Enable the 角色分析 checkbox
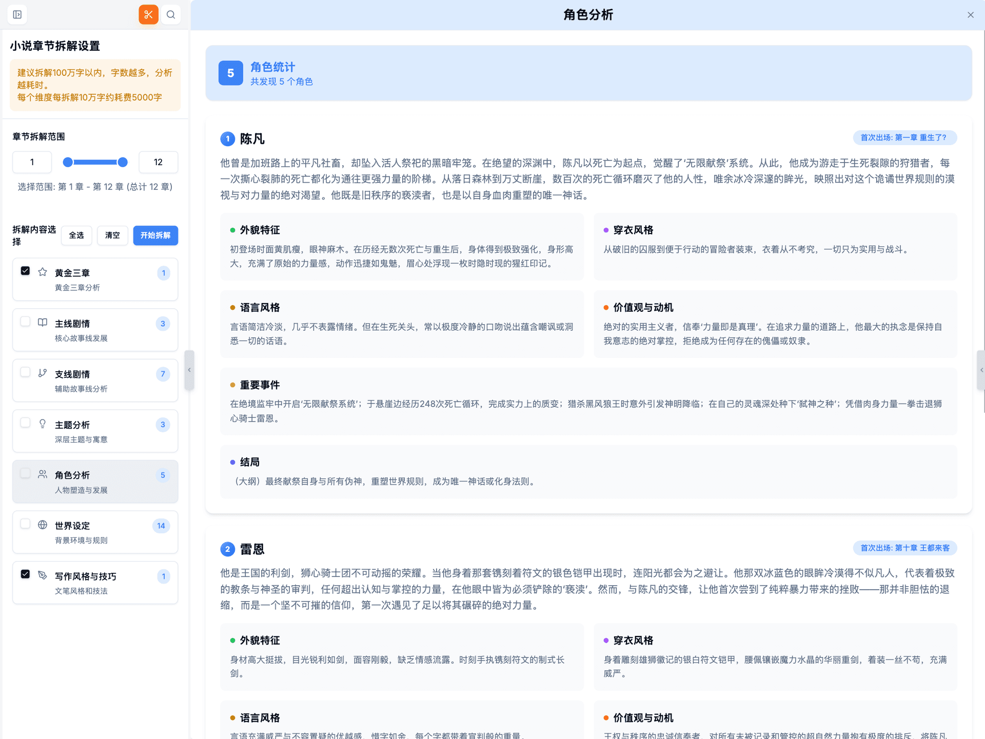Image resolution: width=985 pixels, height=739 pixels. click(x=25, y=473)
